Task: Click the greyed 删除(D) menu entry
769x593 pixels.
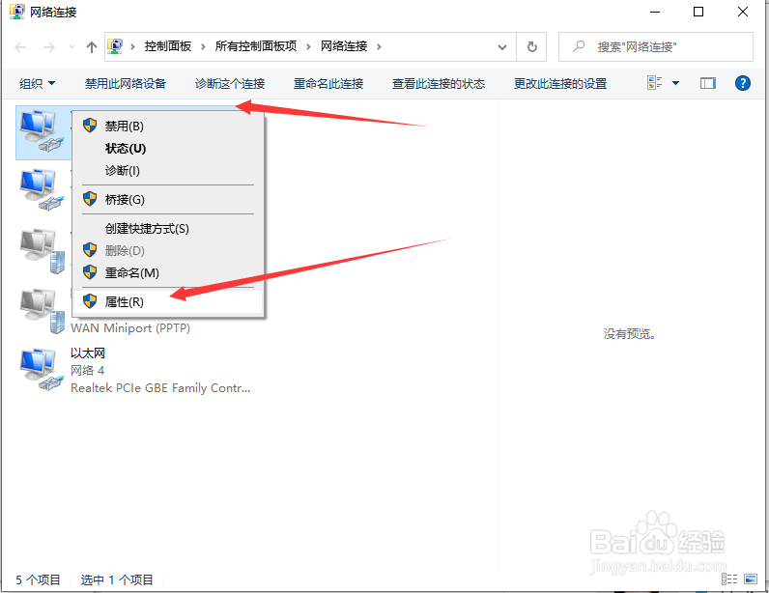Action: pyautogui.click(x=168, y=251)
